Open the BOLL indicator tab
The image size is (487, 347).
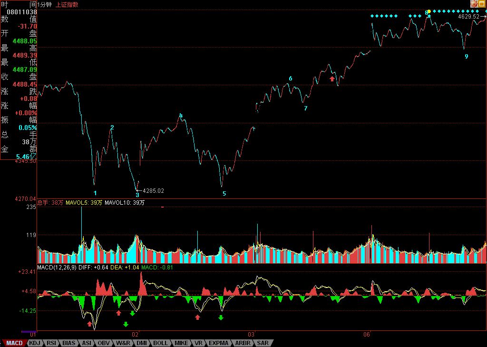click(x=160, y=343)
